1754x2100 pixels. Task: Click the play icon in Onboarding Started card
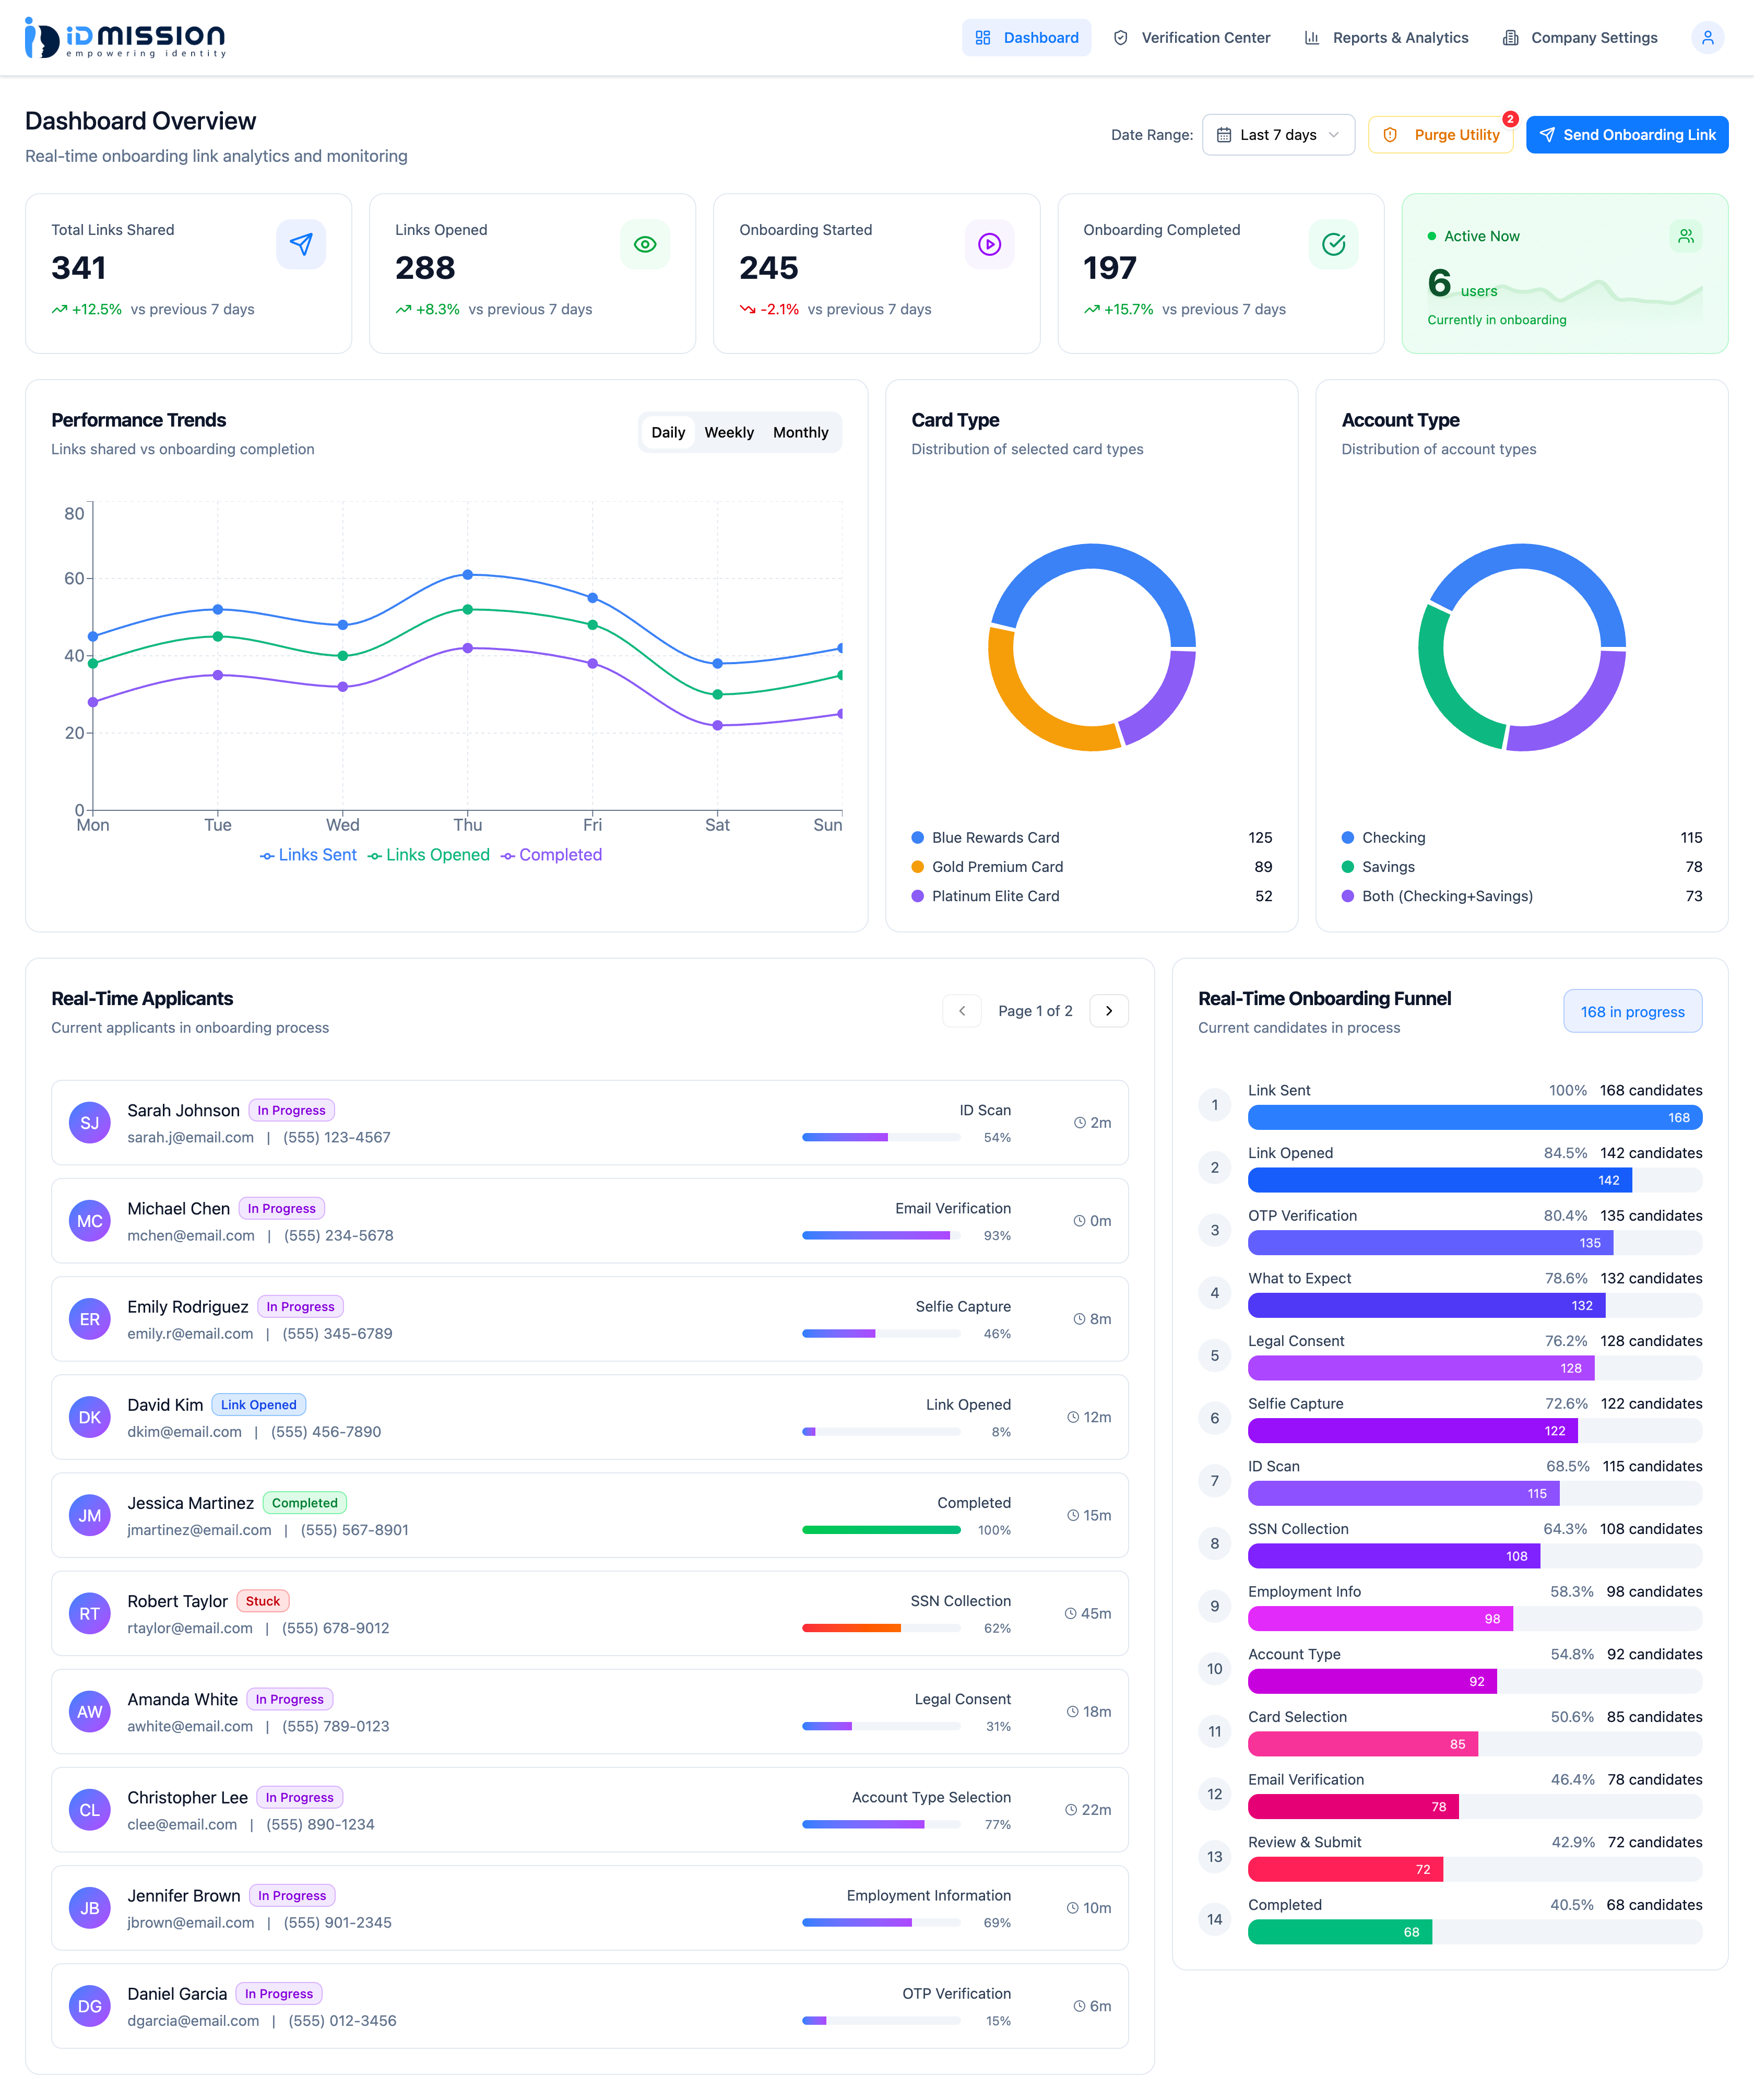(x=989, y=244)
